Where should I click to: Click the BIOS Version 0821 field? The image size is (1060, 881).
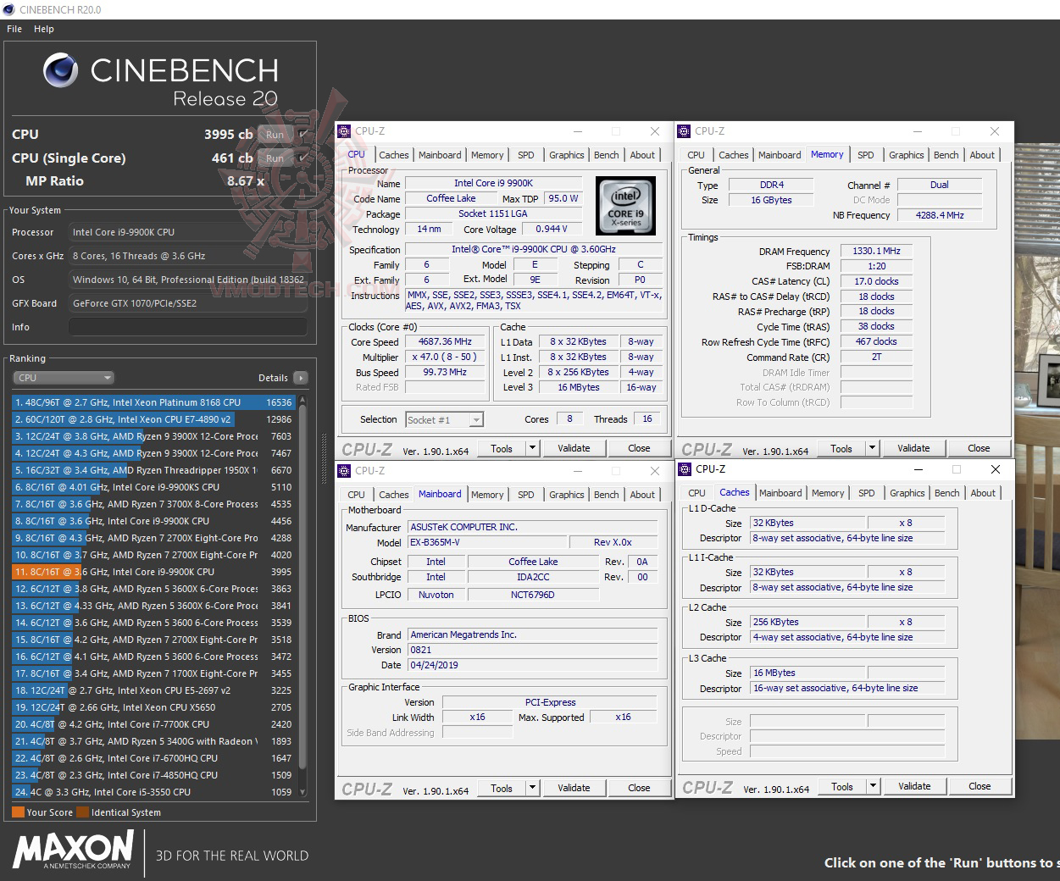(x=532, y=650)
